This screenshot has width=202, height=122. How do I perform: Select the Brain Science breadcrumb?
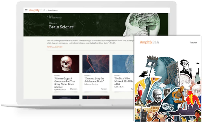pyautogui.click(x=53, y=10)
